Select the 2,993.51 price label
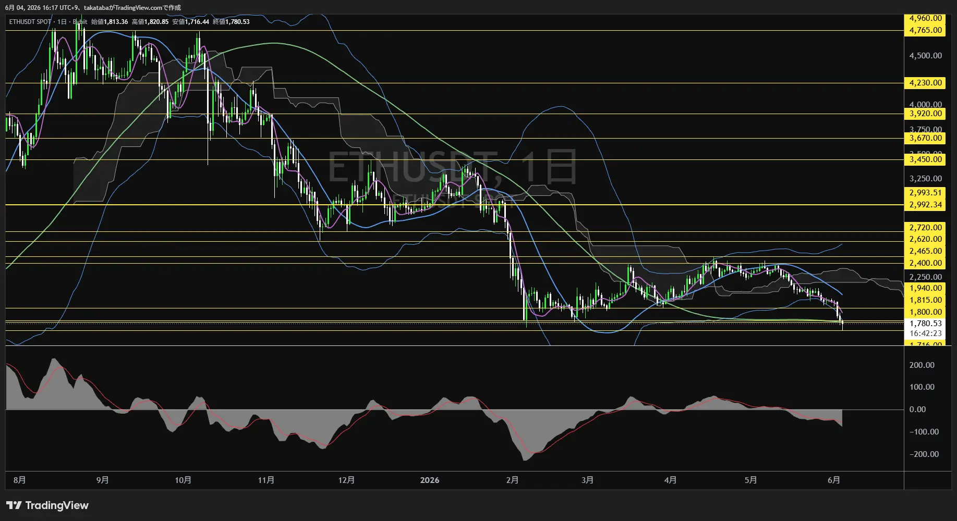This screenshot has width=957, height=521. click(x=926, y=193)
